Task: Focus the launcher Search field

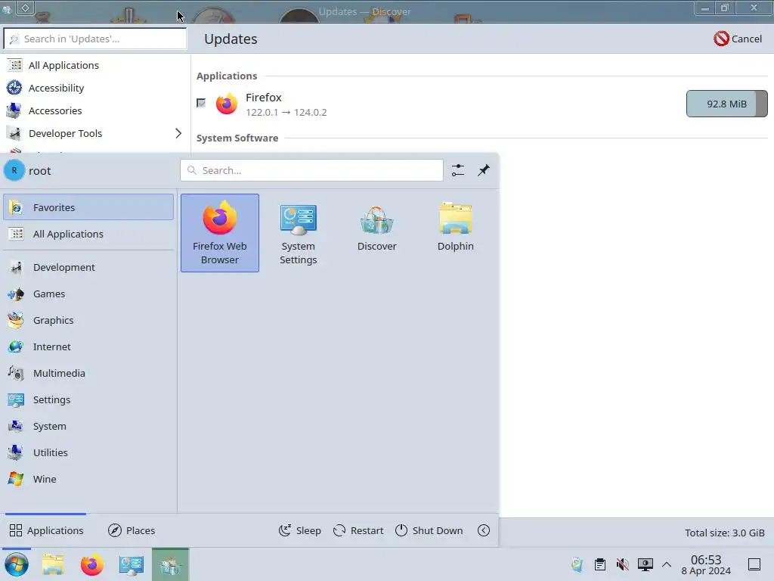Action: click(x=311, y=170)
